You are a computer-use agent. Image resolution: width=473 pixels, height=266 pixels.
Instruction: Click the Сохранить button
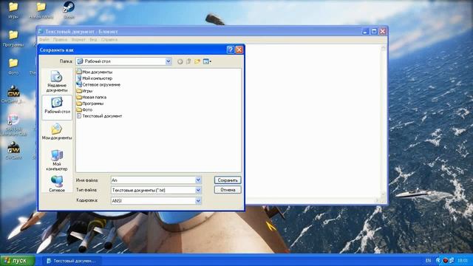click(228, 180)
